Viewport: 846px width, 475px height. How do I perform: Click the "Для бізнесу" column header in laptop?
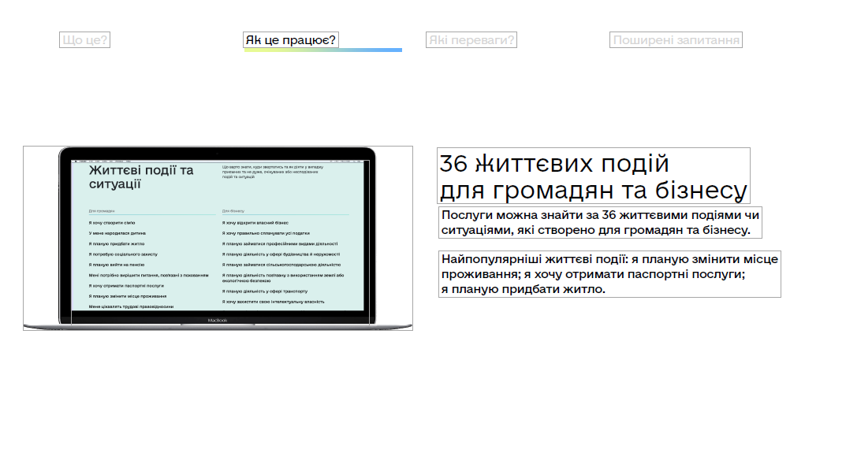click(x=233, y=211)
